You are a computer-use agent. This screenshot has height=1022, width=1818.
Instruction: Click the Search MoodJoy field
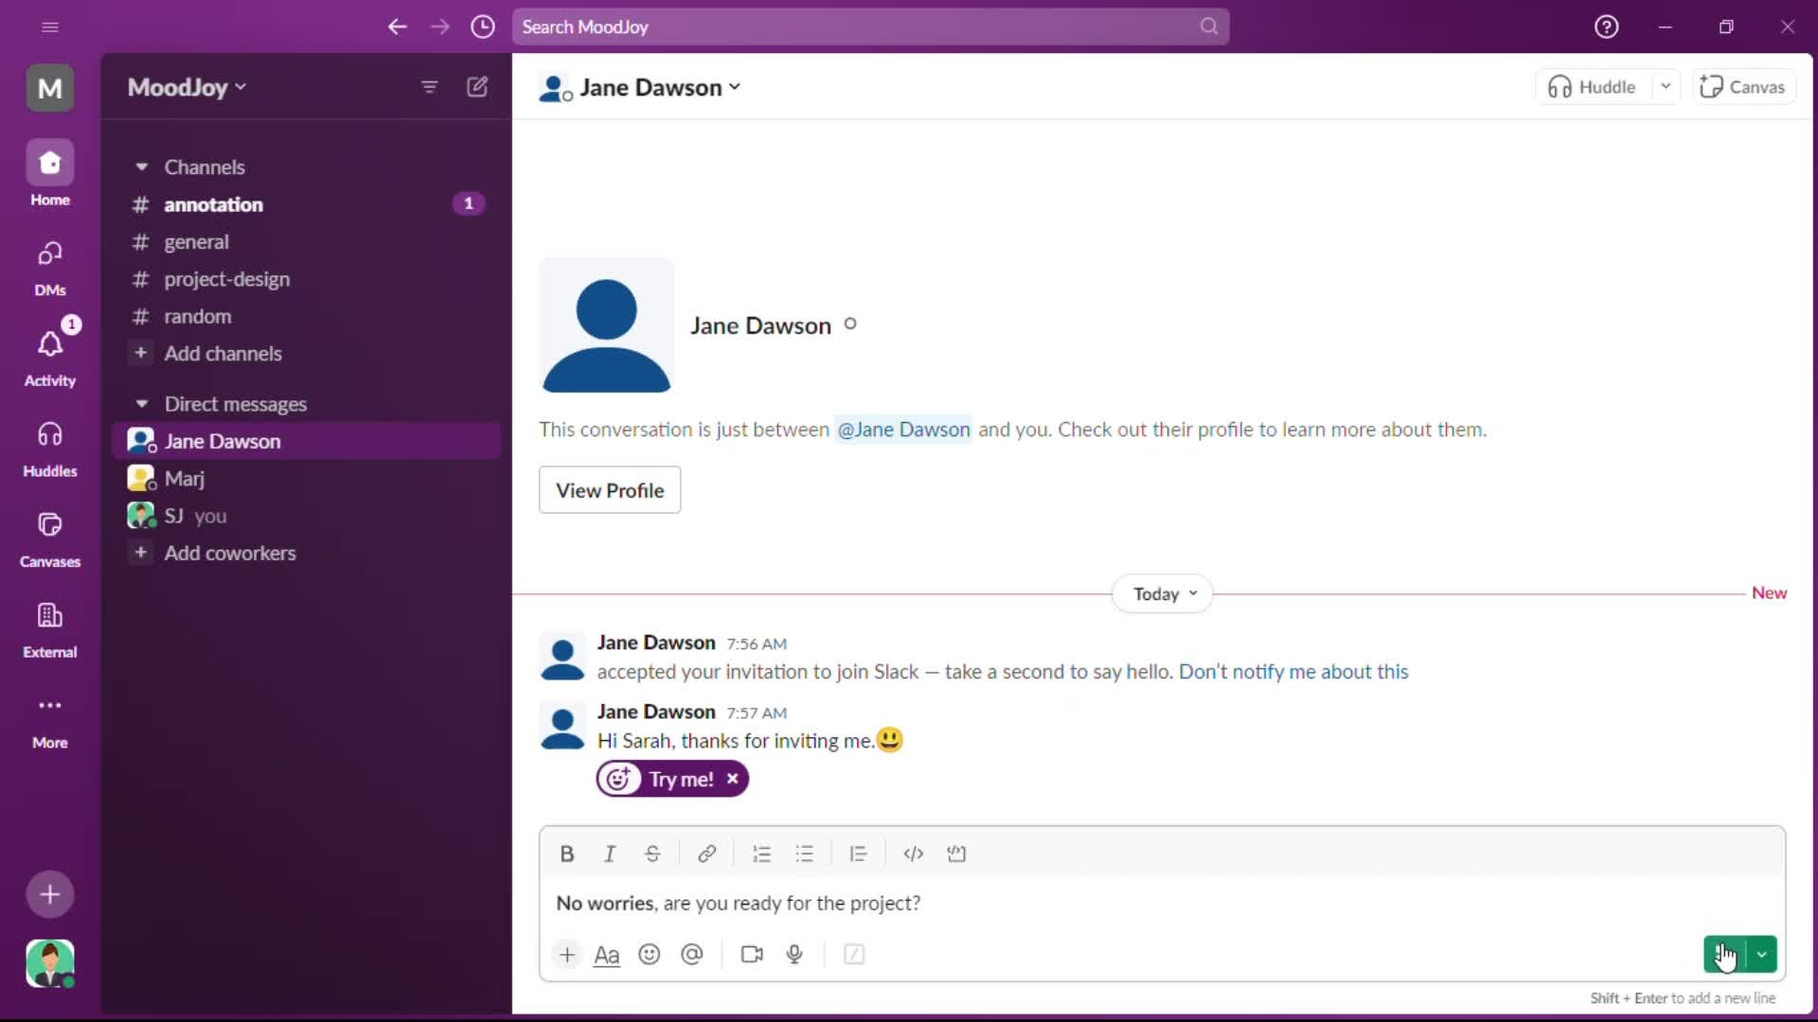pyautogui.click(x=870, y=26)
